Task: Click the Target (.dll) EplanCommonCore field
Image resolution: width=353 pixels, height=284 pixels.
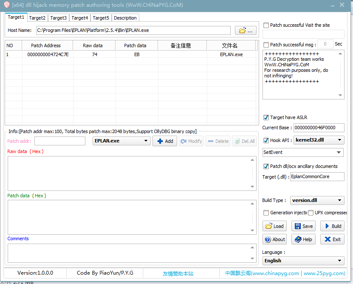Action: pyautogui.click(x=317, y=177)
